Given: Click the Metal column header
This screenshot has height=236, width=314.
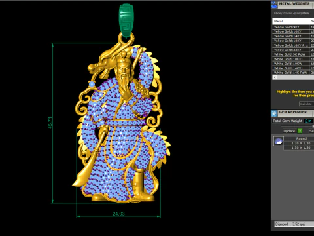Looking at the screenshot, I should pos(290,21).
